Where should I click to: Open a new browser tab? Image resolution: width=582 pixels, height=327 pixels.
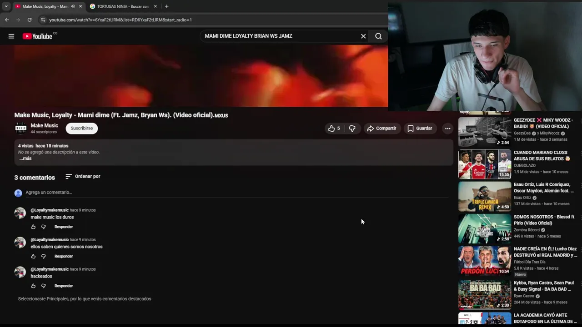coord(166,6)
